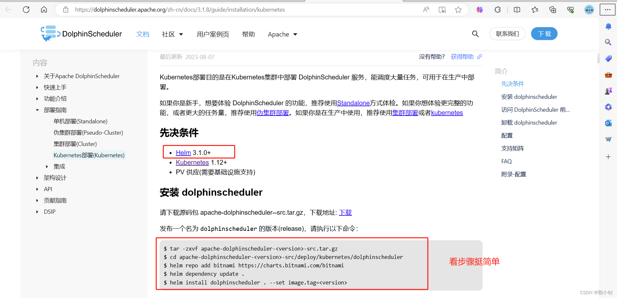
Task: Open the tools briefcase sidebar icon
Action: pyautogui.click(x=608, y=75)
